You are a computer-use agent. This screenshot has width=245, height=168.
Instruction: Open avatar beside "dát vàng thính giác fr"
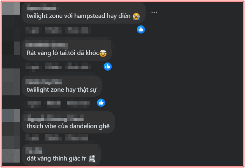tap(11, 156)
